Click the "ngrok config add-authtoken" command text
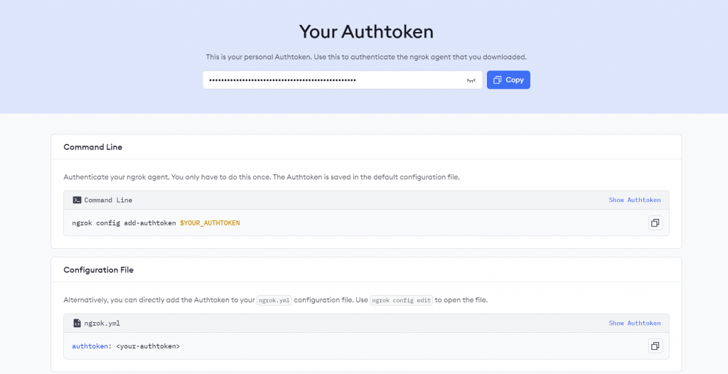This screenshot has width=728, height=374. [x=124, y=223]
